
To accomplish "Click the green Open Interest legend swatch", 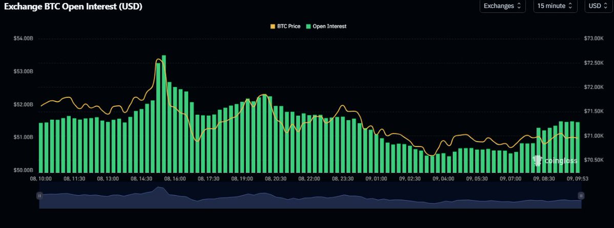I will (309, 26).
